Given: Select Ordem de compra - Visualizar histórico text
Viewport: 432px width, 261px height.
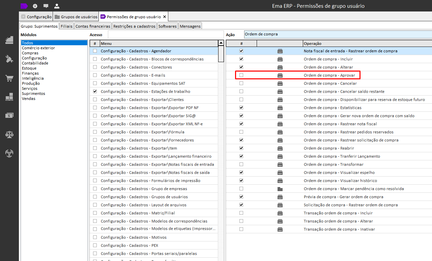Looking at the screenshot, I should pyautogui.click(x=340, y=181).
